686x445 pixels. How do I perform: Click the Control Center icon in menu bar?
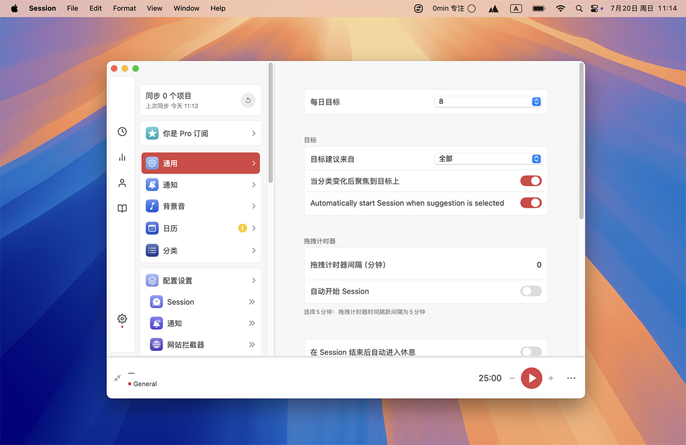point(596,9)
